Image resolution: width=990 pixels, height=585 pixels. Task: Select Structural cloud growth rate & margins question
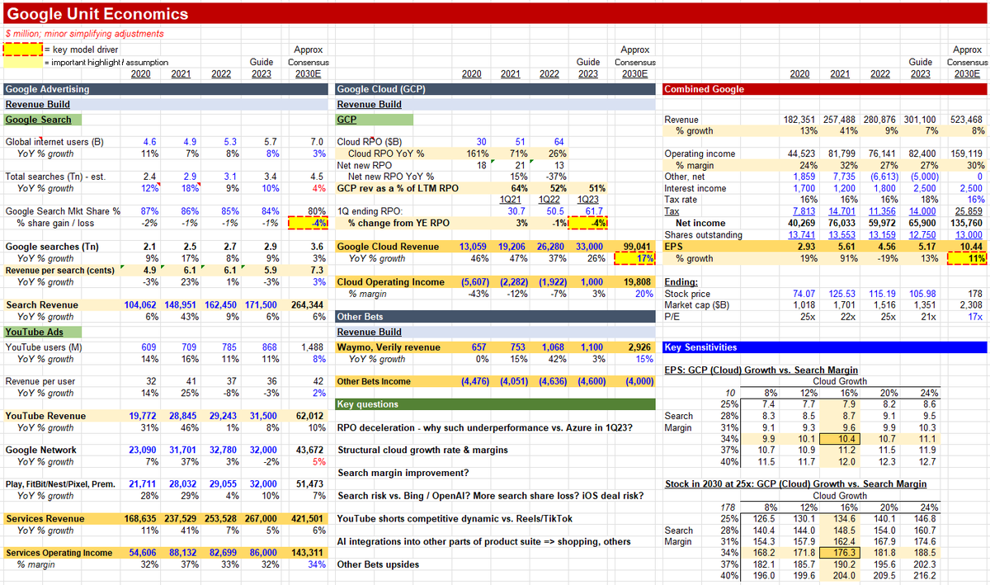click(x=422, y=451)
